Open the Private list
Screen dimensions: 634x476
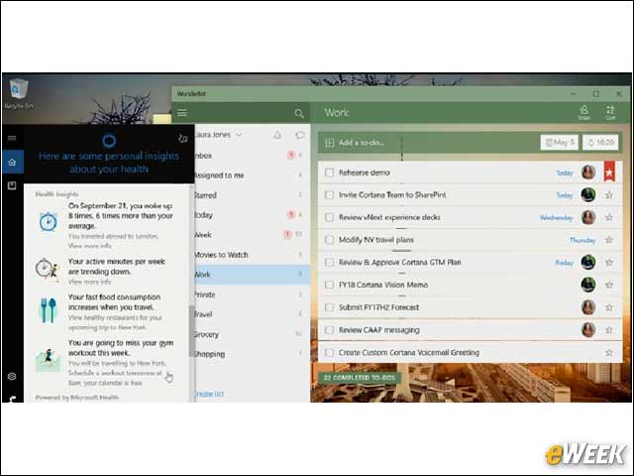click(252, 295)
